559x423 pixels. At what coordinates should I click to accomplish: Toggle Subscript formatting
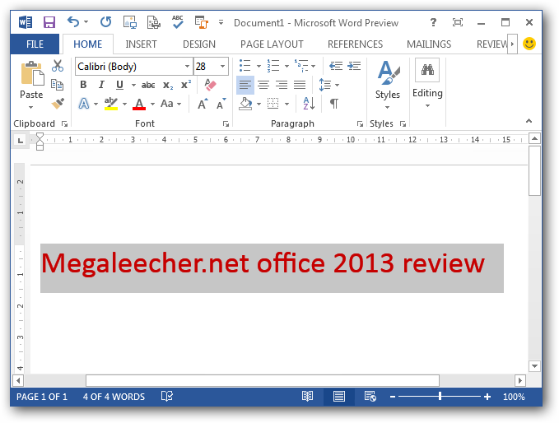coord(168,85)
